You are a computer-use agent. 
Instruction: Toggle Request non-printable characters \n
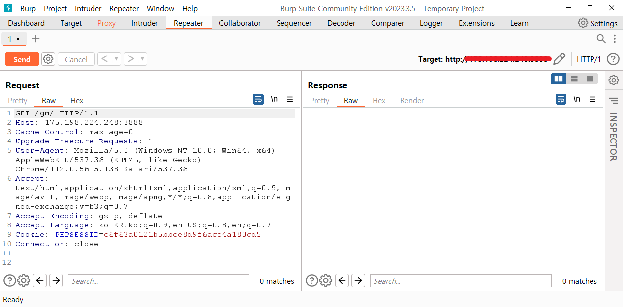coord(274,99)
